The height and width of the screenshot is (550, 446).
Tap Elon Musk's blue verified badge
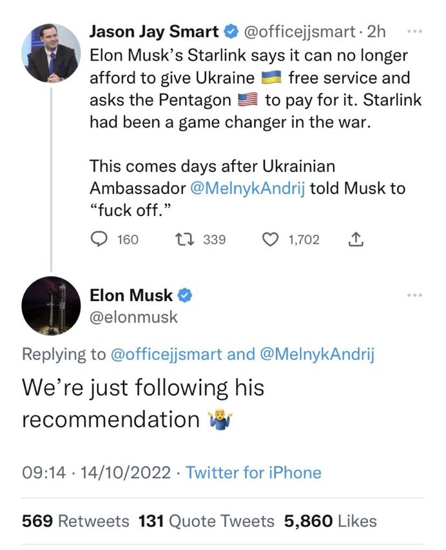(x=185, y=296)
